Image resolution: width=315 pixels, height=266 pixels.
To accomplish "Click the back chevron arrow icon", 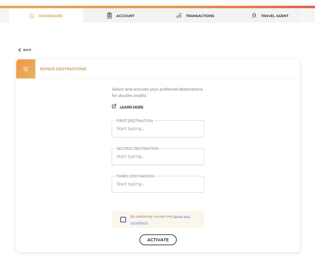I will (x=19, y=50).
